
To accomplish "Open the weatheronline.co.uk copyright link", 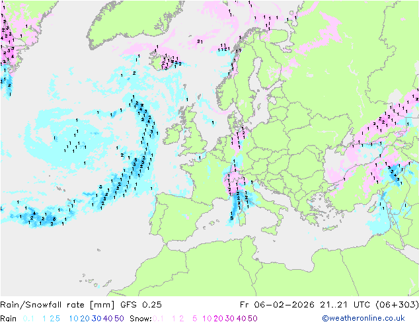I will (363, 319).
